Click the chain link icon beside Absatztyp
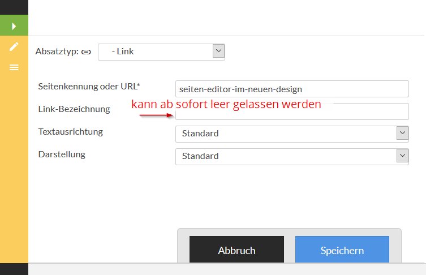 coord(86,52)
